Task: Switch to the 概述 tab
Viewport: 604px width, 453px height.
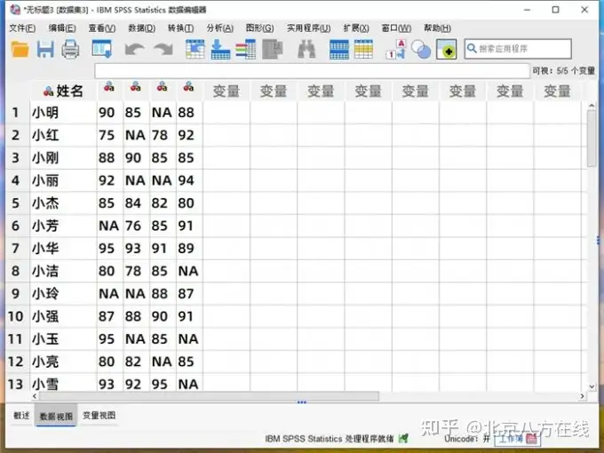Action: (21, 416)
